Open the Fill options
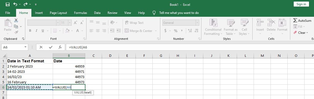Viewport: 314px width, 99px height. [299, 26]
